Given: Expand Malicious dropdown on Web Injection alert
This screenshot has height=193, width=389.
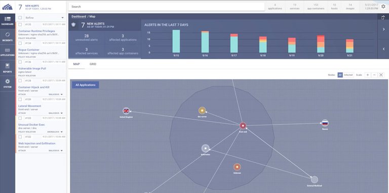Looking at the screenshot, I should point(55,151).
